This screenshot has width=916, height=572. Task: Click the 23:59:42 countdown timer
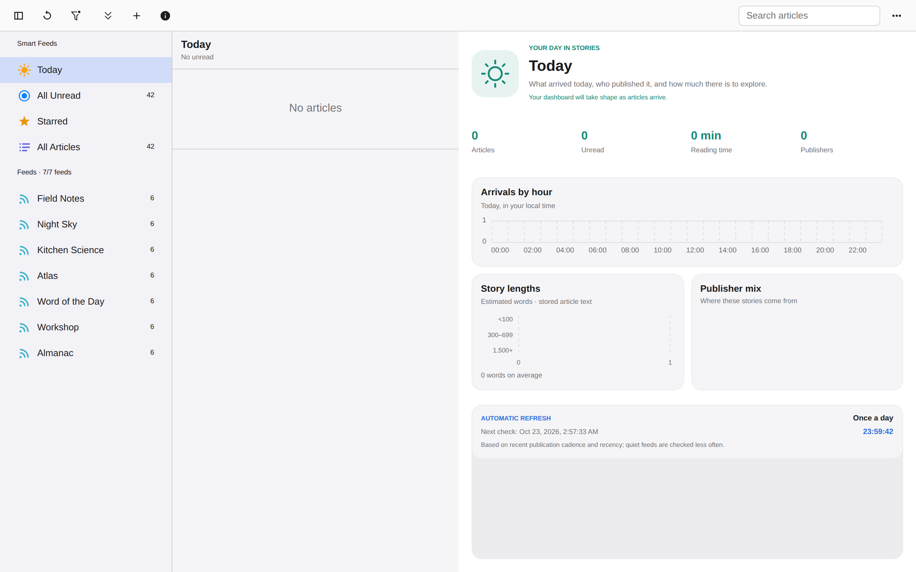coord(878,432)
